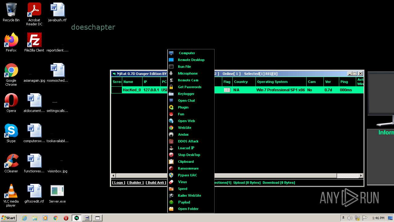Click the 127.0.0.1 IP cell
The width and height of the screenshot is (394, 222).
coord(151,90)
